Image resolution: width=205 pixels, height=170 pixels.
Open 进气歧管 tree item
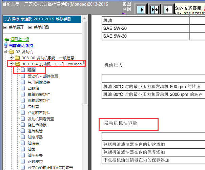click(35, 131)
